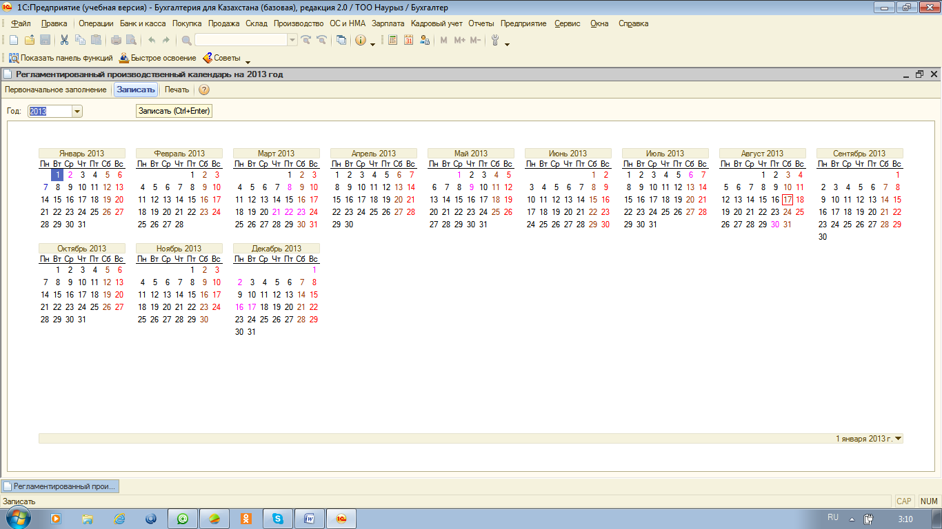Open the Зарплата menu
Screen dimensions: 942x529
[x=388, y=23]
